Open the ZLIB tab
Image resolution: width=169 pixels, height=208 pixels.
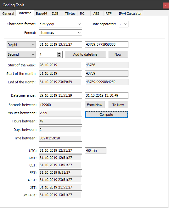point(55,14)
